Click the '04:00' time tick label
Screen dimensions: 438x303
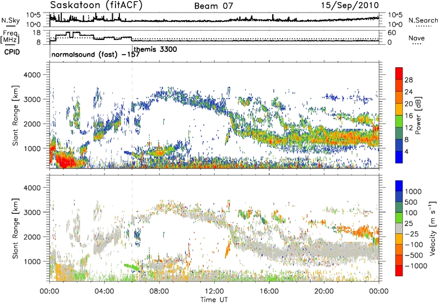pyautogui.click(x=105, y=292)
